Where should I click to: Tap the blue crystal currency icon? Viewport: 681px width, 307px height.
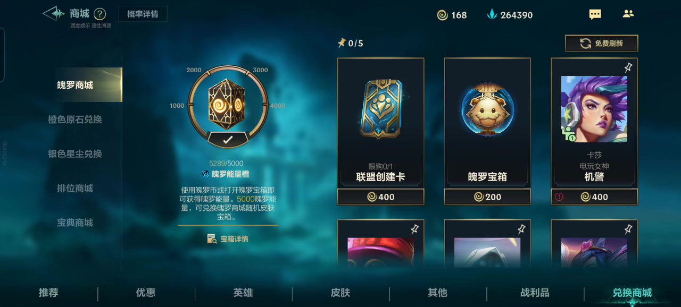point(492,15)
